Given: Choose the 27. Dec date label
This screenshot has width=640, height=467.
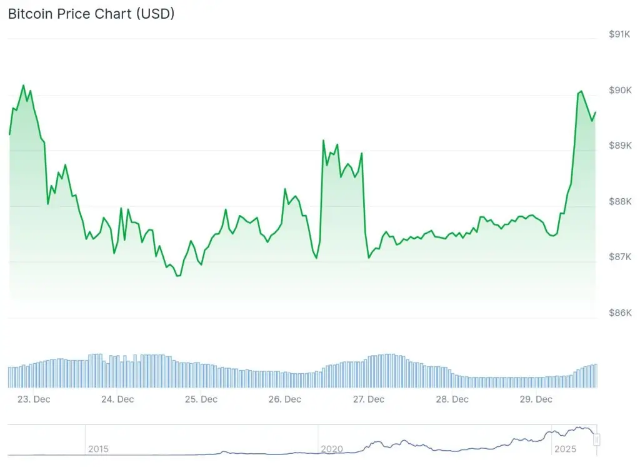Looking at the screenshot, I should click(368, 399).
